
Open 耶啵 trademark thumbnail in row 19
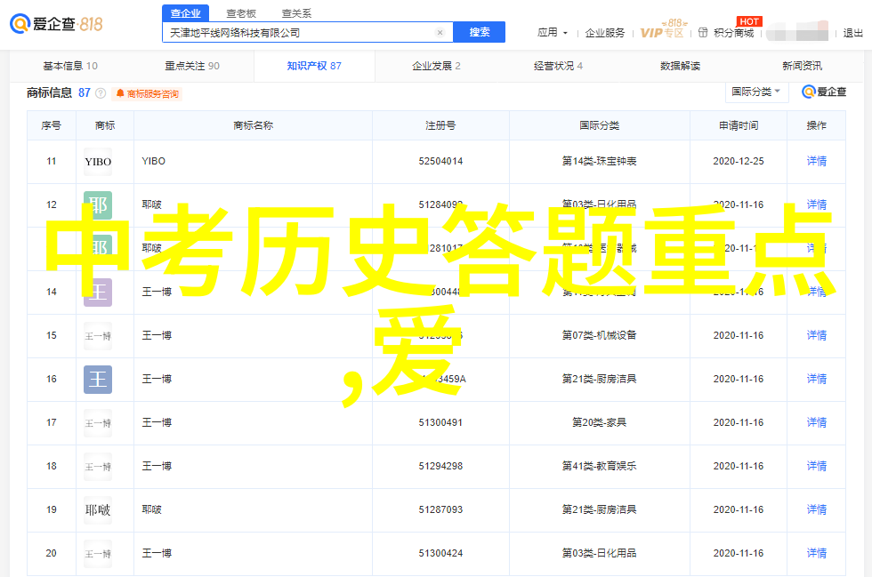coord(98,510)
